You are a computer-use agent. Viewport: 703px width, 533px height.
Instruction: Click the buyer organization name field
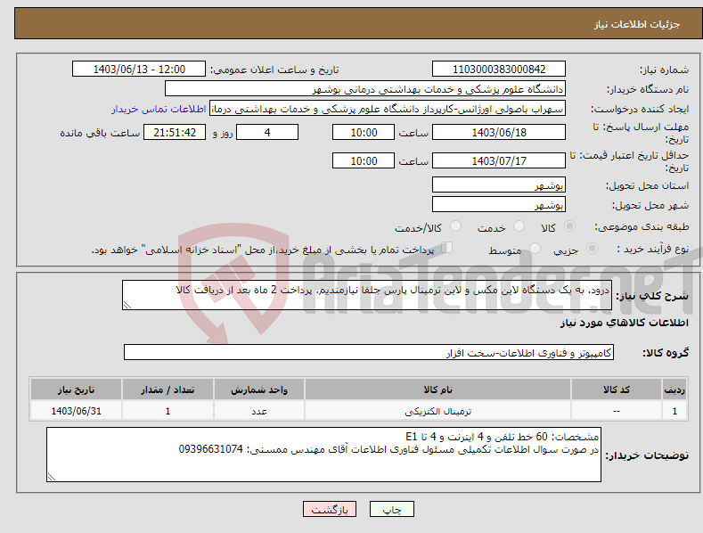point(365,89)
